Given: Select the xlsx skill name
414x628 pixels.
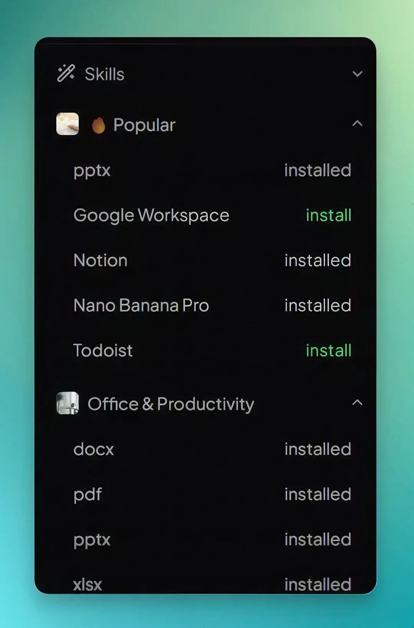Looking at the screenshot, I should 87,585.
